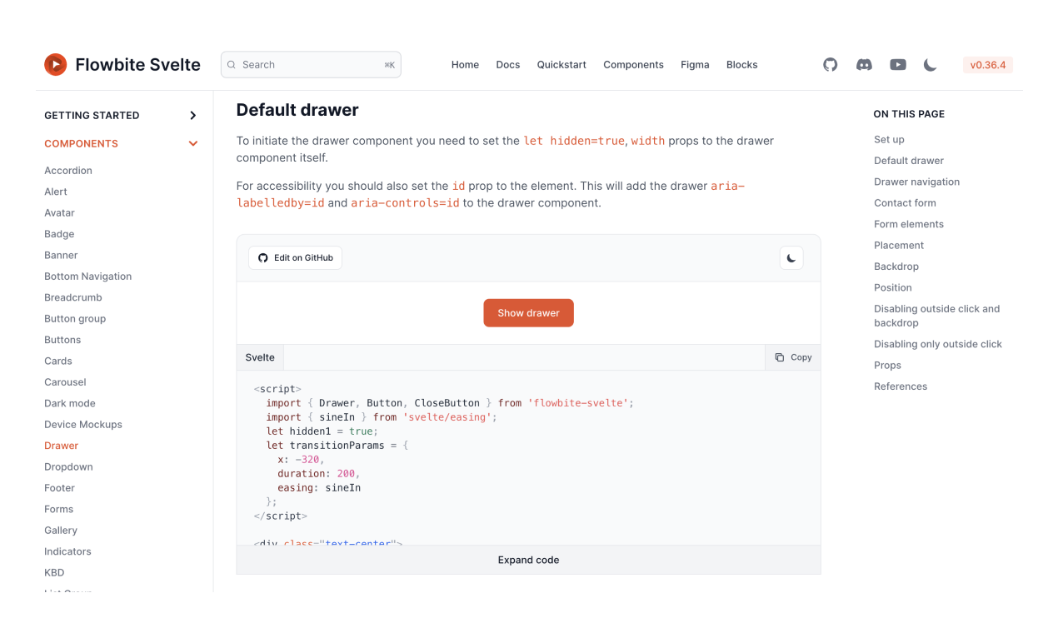
Task: Open Device Mockups page
Action: 83,425
